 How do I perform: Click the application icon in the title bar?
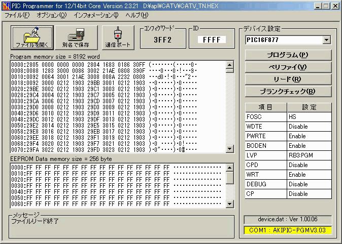[x=6, y=6]
